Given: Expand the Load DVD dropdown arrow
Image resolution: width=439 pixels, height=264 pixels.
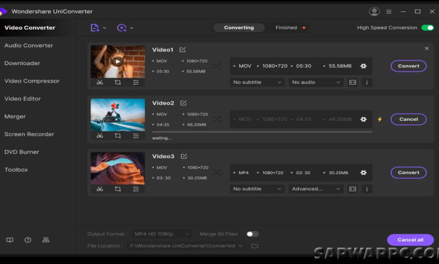Looking at the screenshot, I should [x=132, y=28].
